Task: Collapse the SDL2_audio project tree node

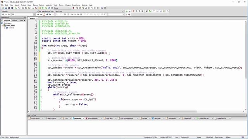Action: pyautogui.click(x=2, y=25)
